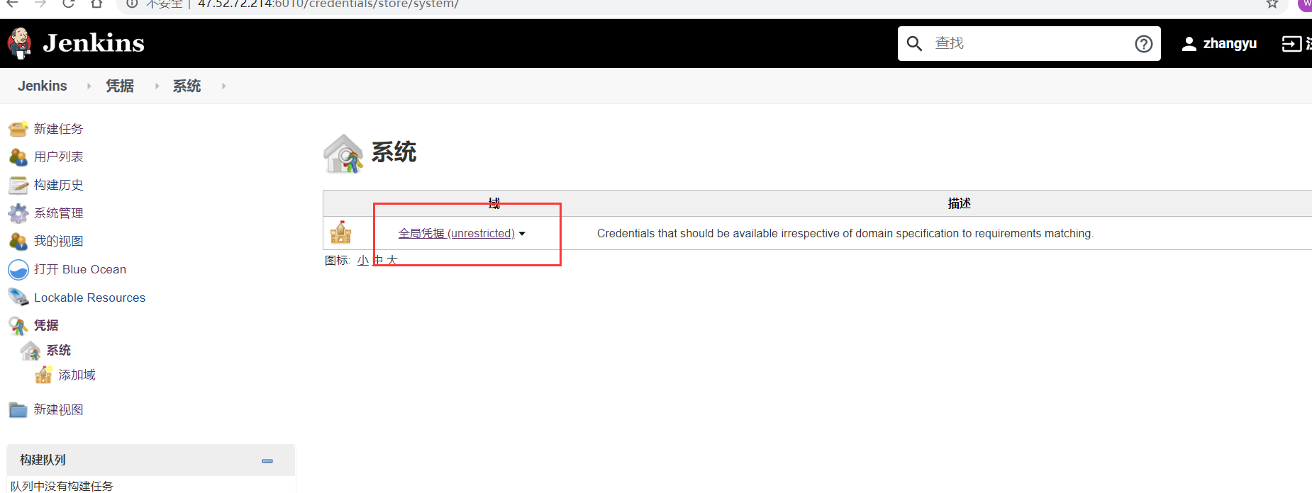Collapse the 构建队列 panel with minus icon
This screenshot has width=1312, height=493.
pyautogui.click(x=267, y=460)
